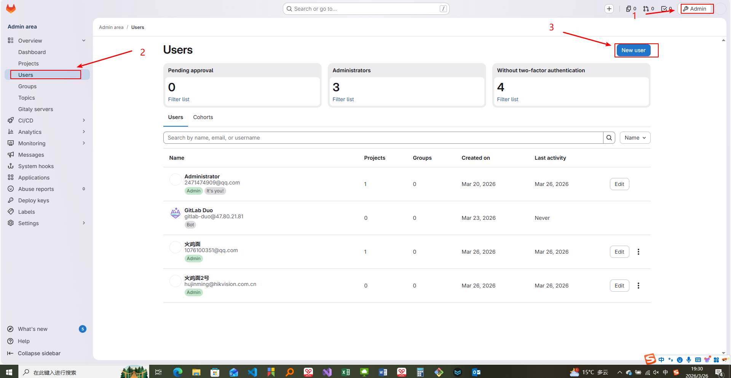
Task: Click the Admin wrench button
Action: (695, 9)
